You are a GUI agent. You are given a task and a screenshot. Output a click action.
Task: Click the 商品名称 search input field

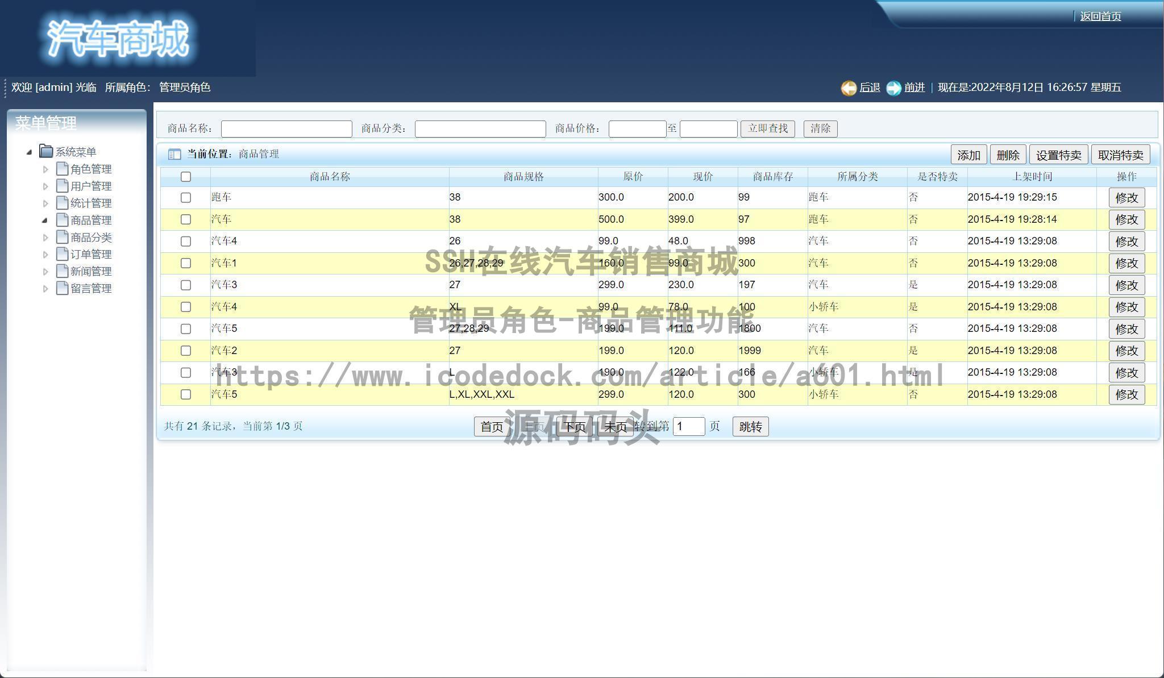(286, 129)
